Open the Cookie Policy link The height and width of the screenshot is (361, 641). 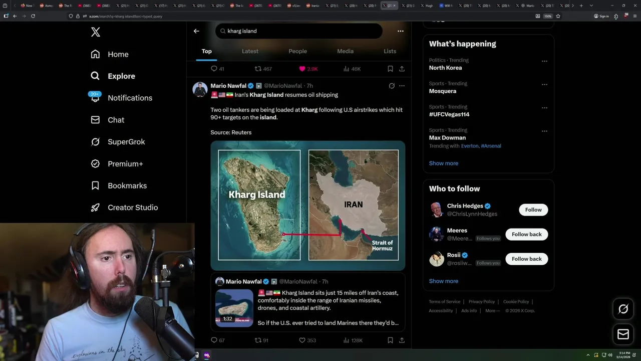tap(516, 302)
